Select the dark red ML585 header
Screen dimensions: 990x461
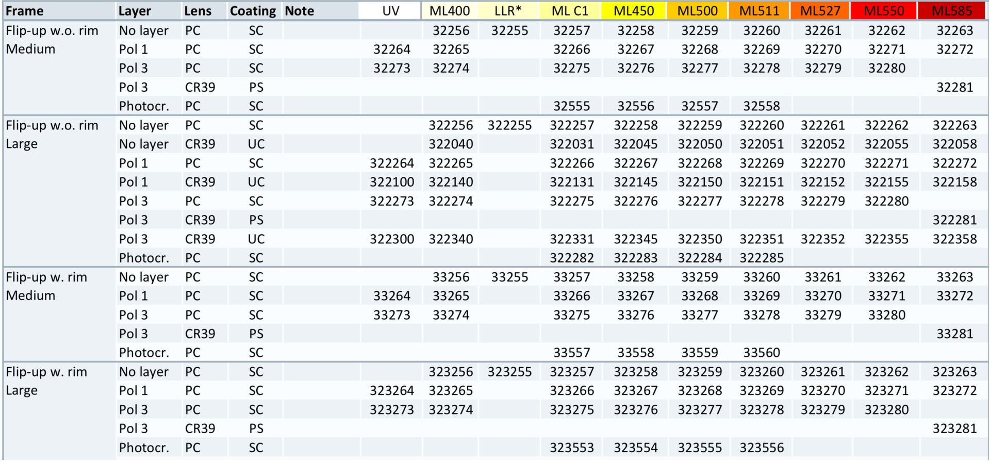click(952, 11)
